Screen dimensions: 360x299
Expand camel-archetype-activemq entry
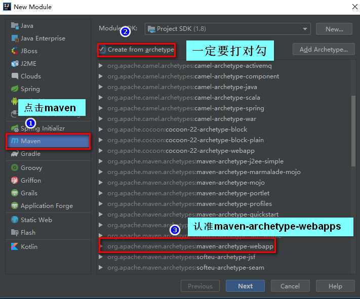coord(100,66)
